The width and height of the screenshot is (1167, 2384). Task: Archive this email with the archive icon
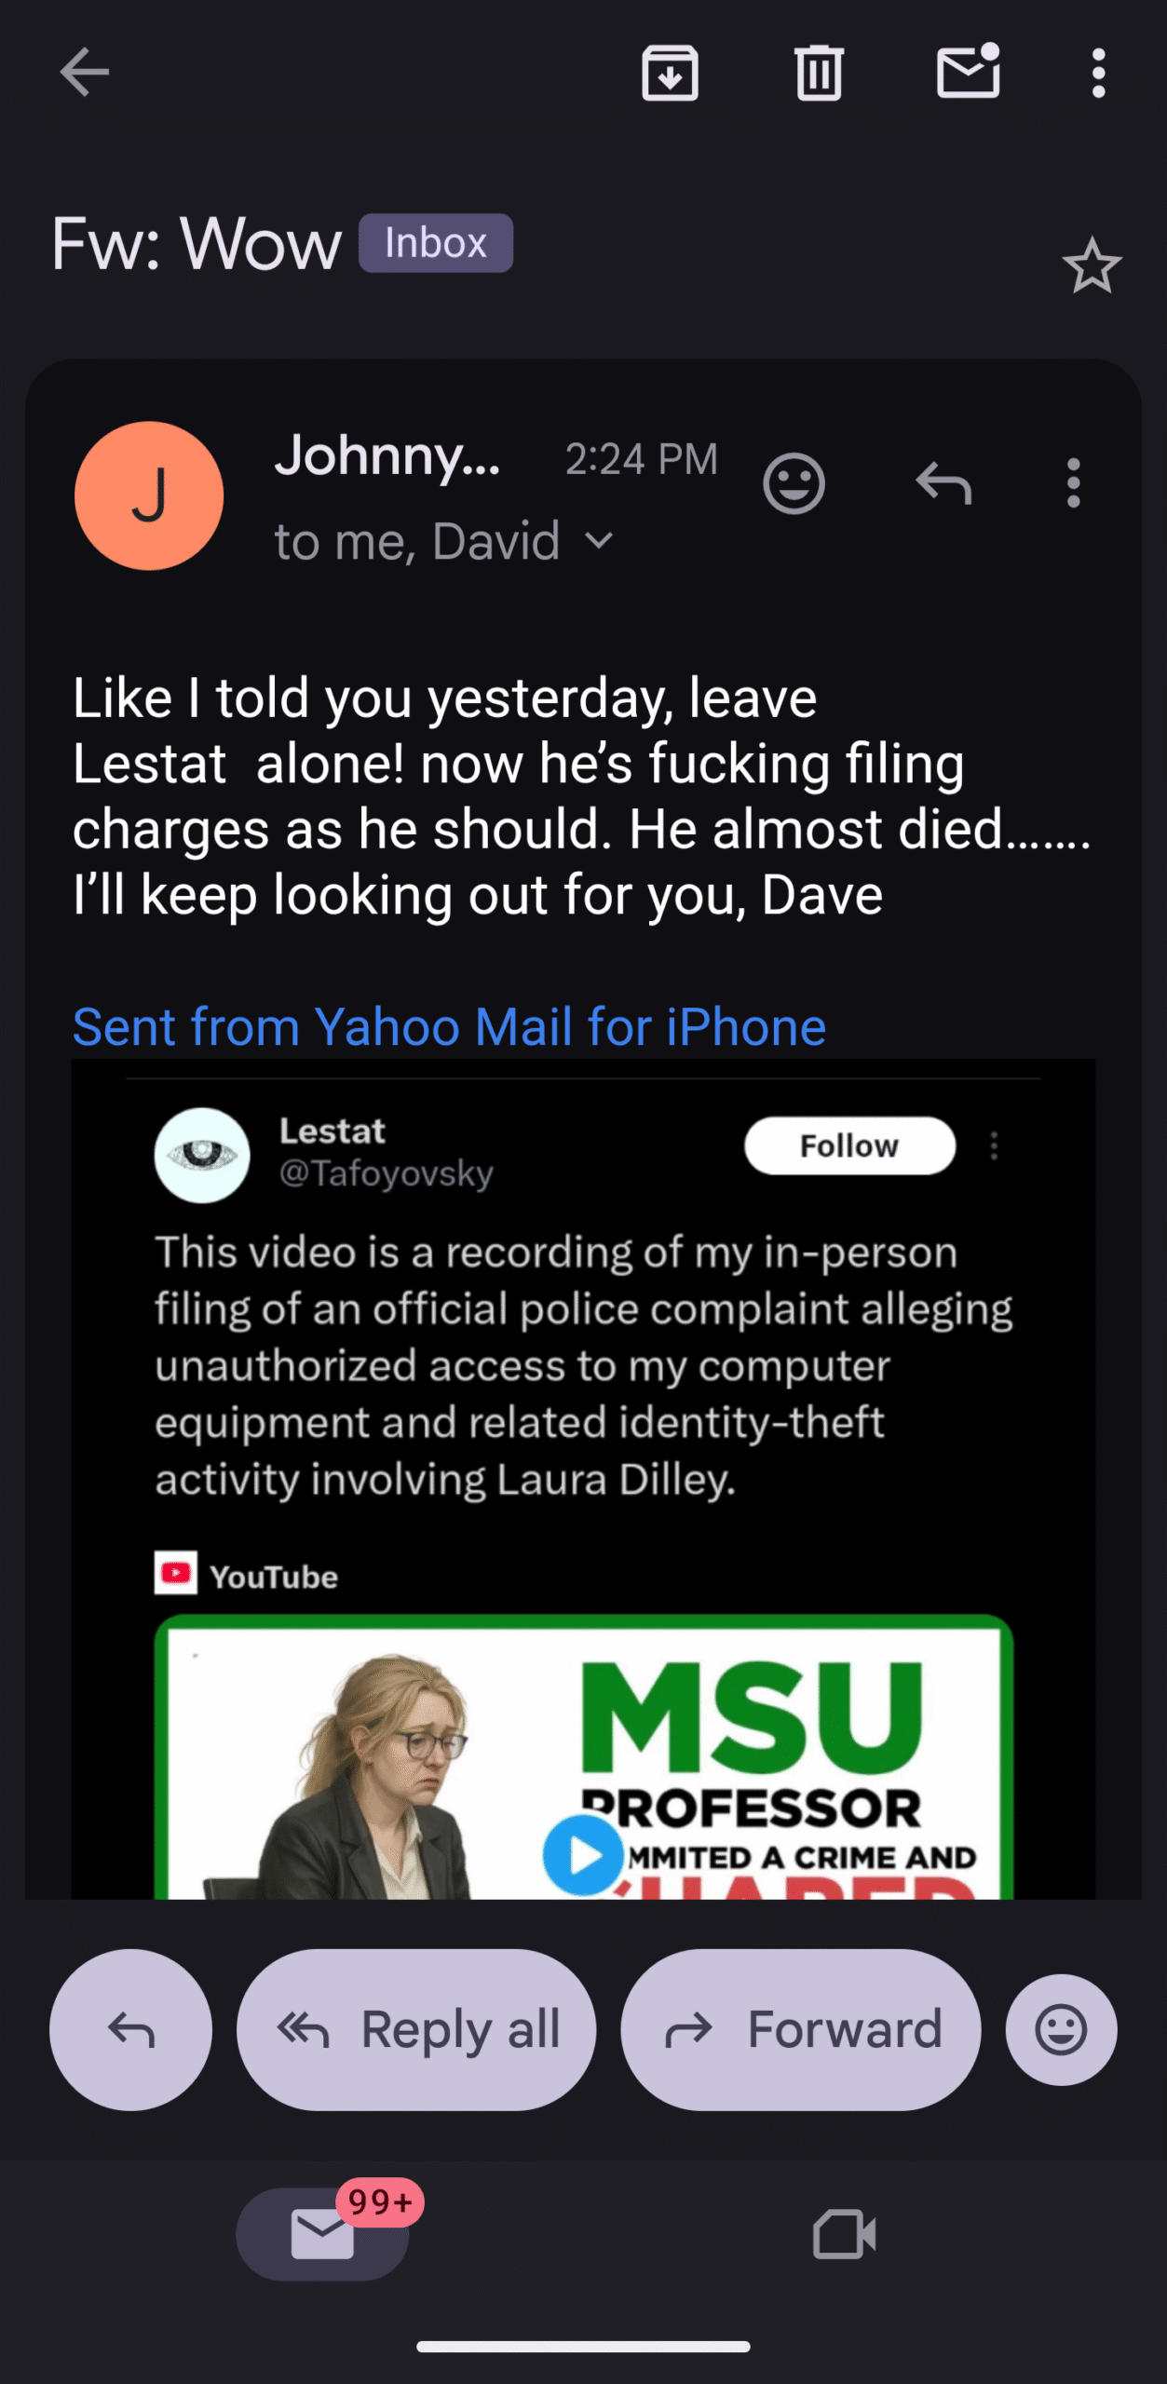pos(670,73)
